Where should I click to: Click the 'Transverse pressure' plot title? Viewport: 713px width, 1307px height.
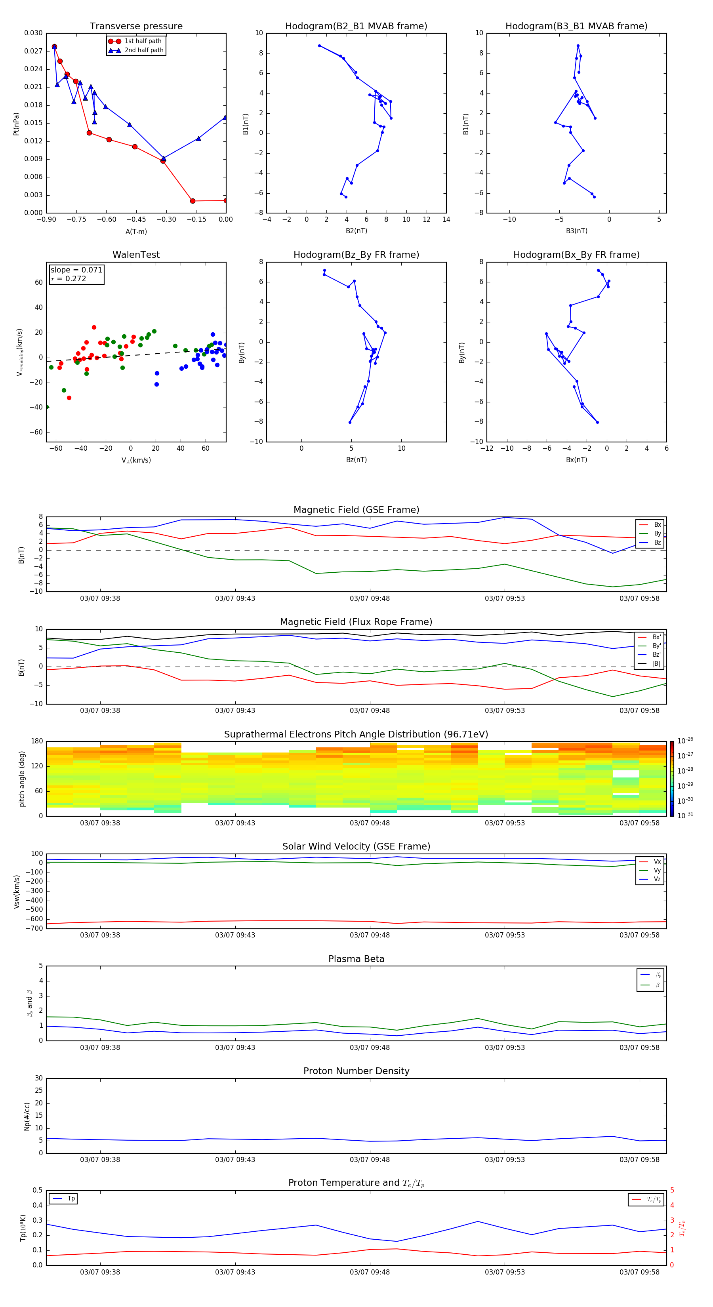pos(136,27)
